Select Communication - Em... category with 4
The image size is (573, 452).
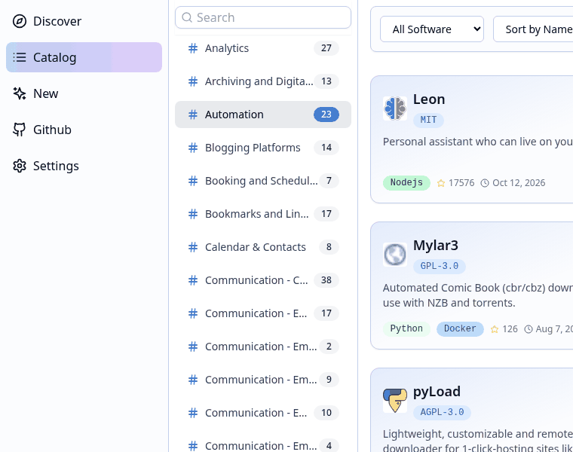(262, 446)
